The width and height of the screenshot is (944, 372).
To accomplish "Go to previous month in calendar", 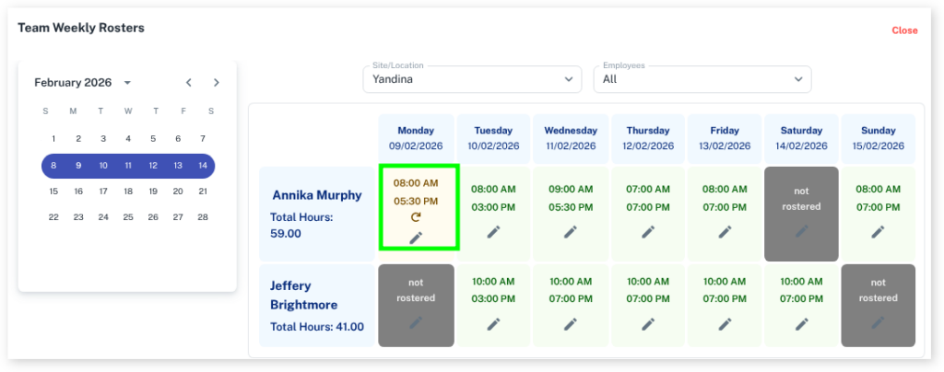I will point(189,83).
